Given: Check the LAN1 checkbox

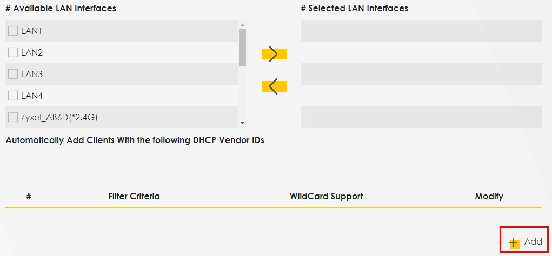Looking at the screenshot, I should (x=13, y=31).
